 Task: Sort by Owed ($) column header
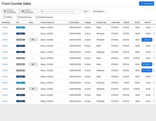tap(148, 22)
